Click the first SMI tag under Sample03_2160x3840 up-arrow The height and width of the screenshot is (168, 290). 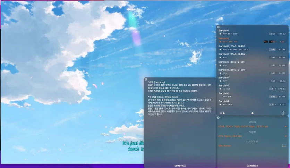tap(230, 50)
